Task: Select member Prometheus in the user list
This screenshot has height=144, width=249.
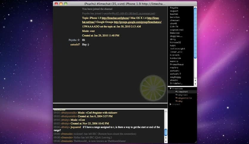Action: click(x=177, y=64)
